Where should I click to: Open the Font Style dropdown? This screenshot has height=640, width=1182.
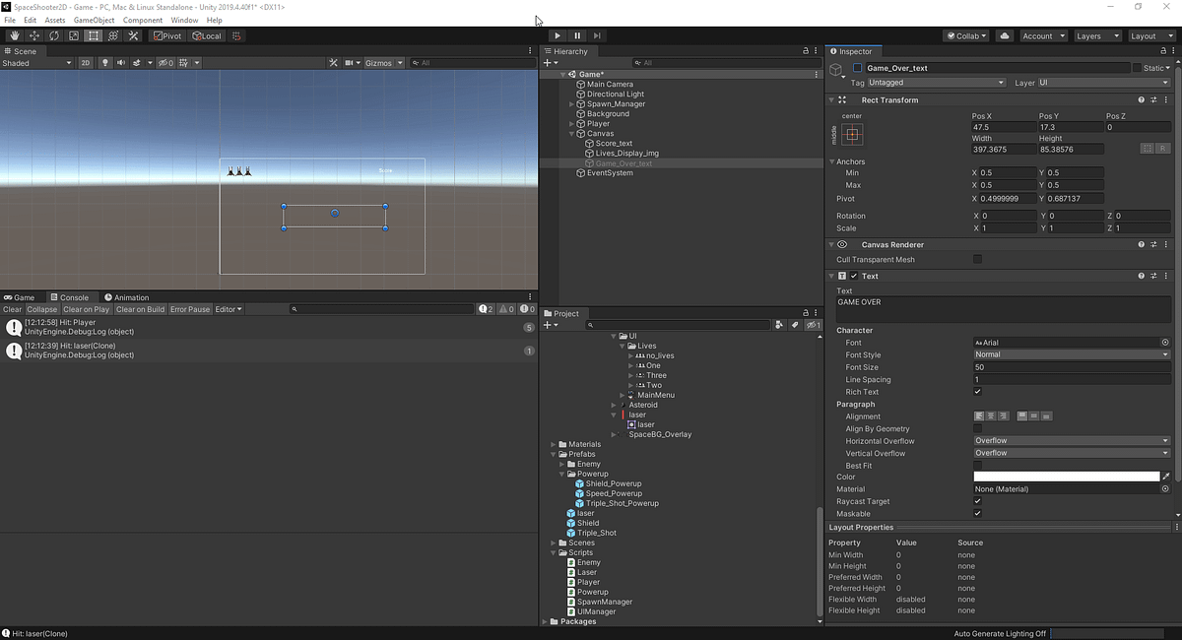(1072, 354)
